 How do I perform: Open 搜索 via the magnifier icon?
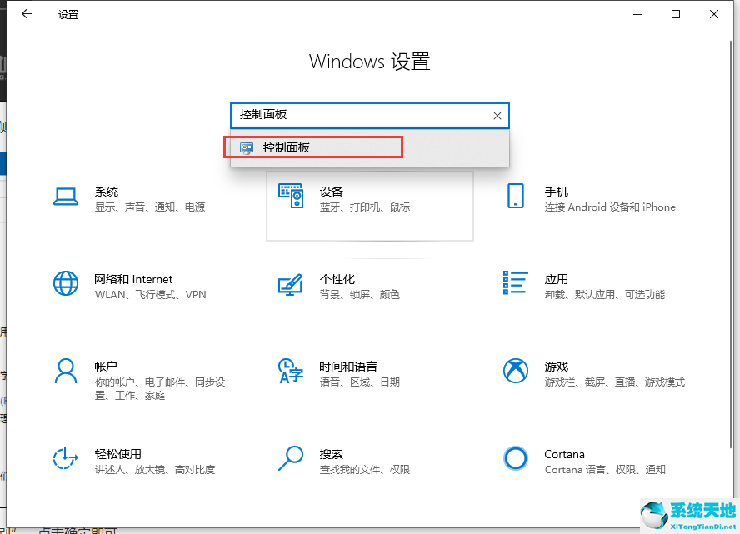tap(291, 459)
